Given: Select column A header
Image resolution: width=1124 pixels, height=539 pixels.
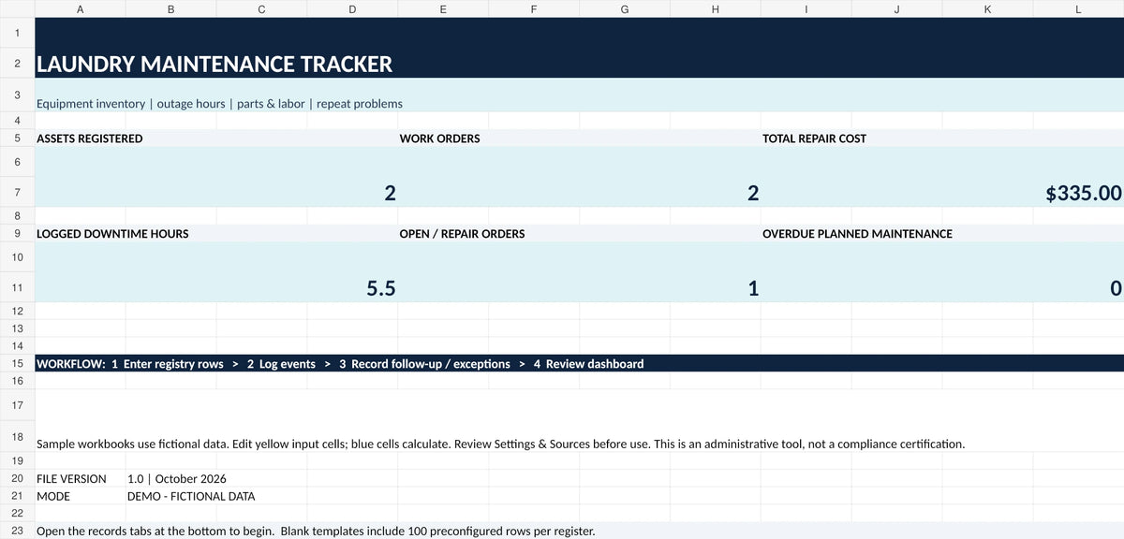Looking at the screenshot, I should click(80, 9).
